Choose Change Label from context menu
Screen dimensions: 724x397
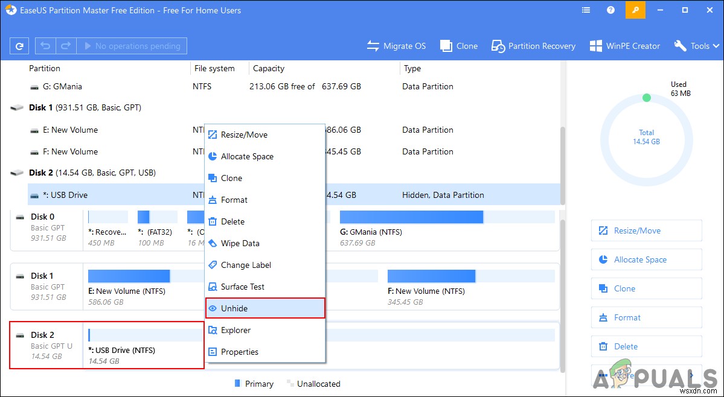tap(265, 265)
